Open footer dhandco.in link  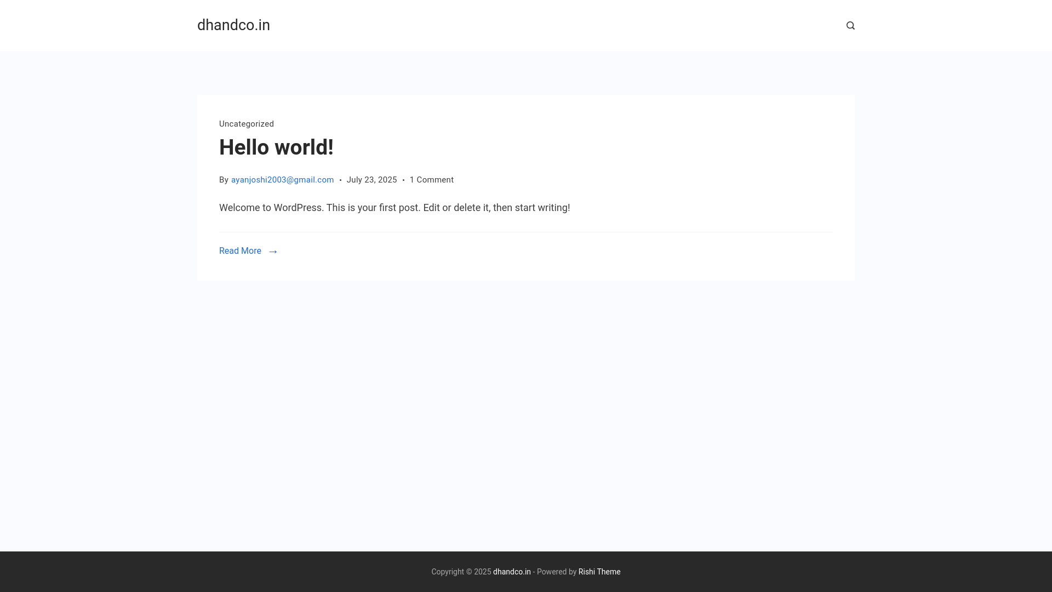coord(512,572)
